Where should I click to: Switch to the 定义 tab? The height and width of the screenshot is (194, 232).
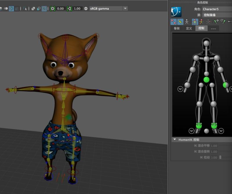[x=189, y=28]
